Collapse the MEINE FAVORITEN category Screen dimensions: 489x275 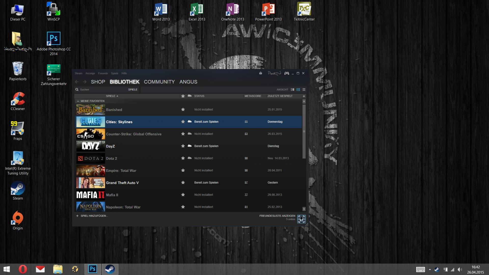pos(78,101)
